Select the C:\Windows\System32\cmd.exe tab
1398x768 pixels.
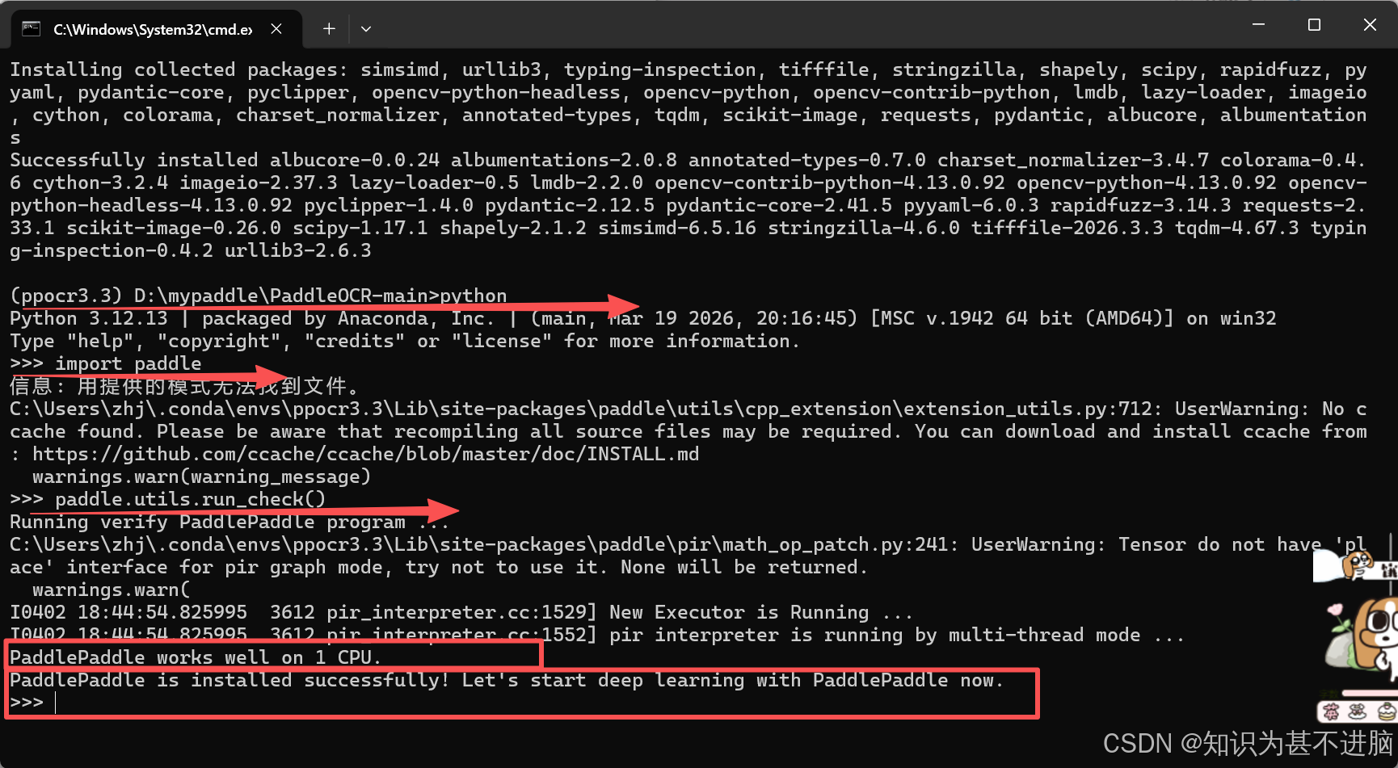[156, 29]
